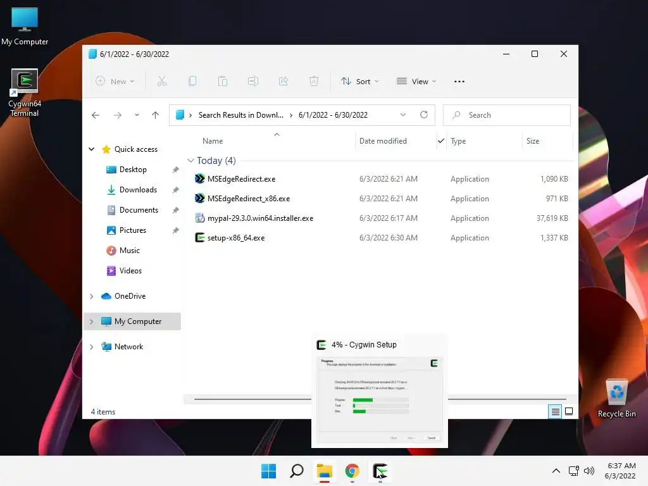
Task: Go up one folder level arrow
Action: point(155,115)
